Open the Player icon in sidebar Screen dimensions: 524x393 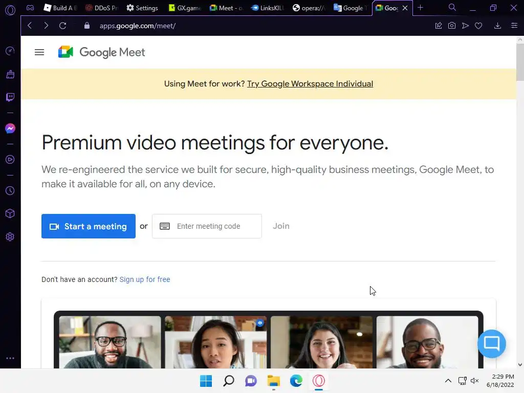click(x=10, y=160)
